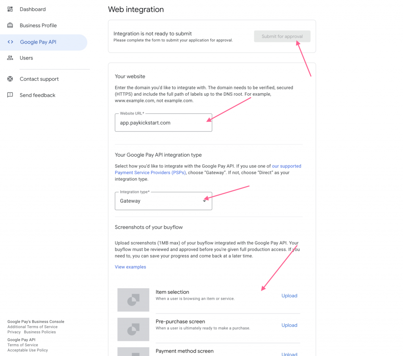This screenshot has height=356, width=403.
Task: Click the Google Pay API code brackets icon
Action: point(10,42)
